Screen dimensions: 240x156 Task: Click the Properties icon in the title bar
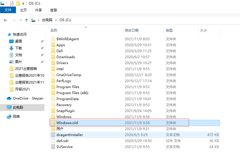(12, 3)
